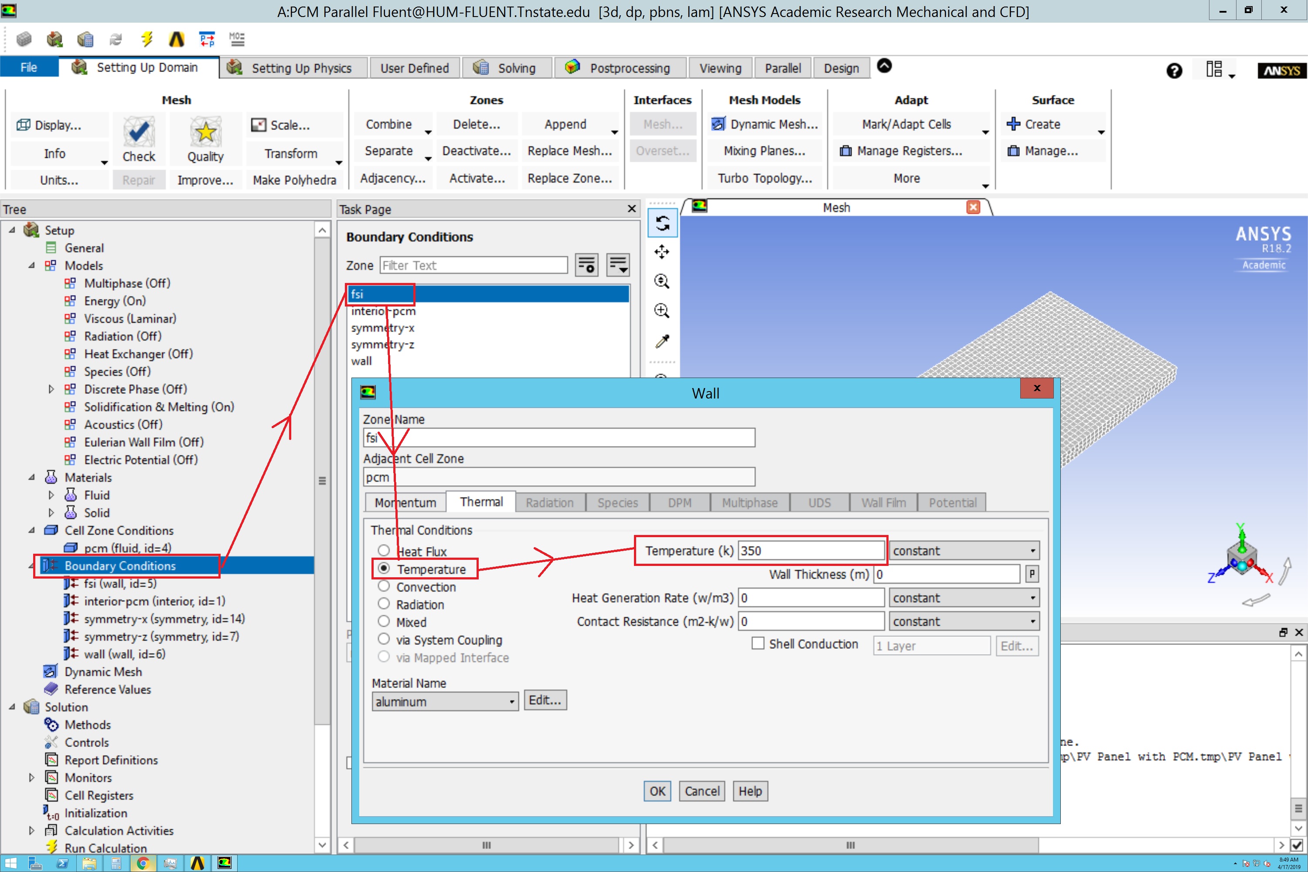Select the probe eyedropper tool
This screenshot has height=872, width=1308.
(662, 341)
